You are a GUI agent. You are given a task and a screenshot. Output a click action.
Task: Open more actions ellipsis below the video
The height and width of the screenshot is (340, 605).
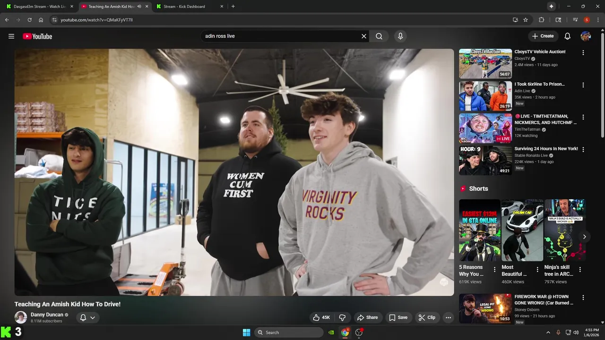click(449, 317)
